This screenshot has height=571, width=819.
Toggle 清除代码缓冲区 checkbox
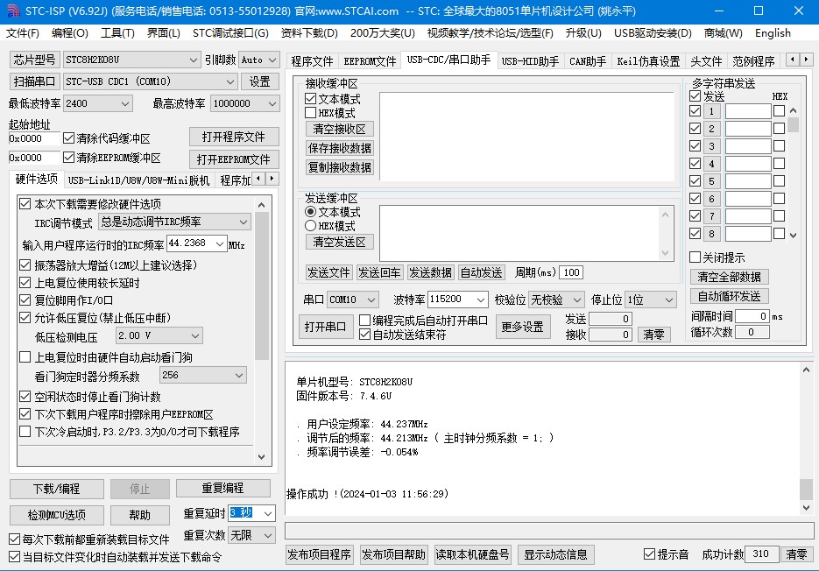tap(68, 138)
